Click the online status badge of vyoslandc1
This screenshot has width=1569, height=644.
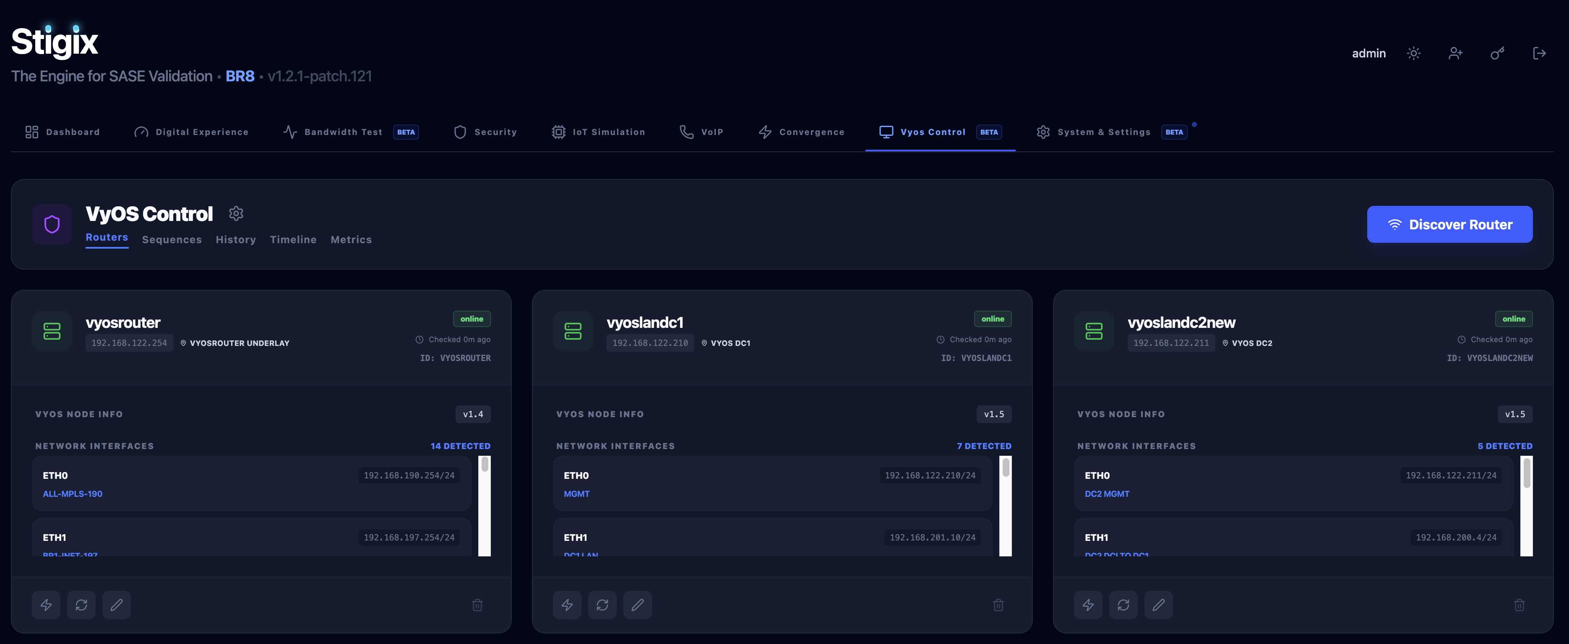click(992, 319)
